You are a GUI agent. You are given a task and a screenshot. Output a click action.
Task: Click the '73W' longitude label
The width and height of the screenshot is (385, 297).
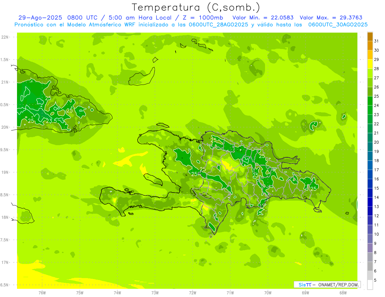(x=155, y=293)
